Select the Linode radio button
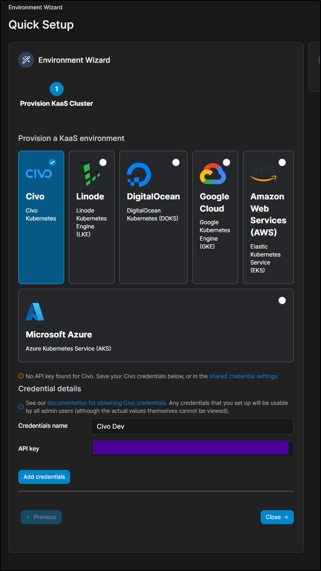The height and width of the screenshot is (571, 321). [103, 162]
